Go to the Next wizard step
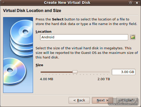Screen dimensions: 141x107 (102, 100)
